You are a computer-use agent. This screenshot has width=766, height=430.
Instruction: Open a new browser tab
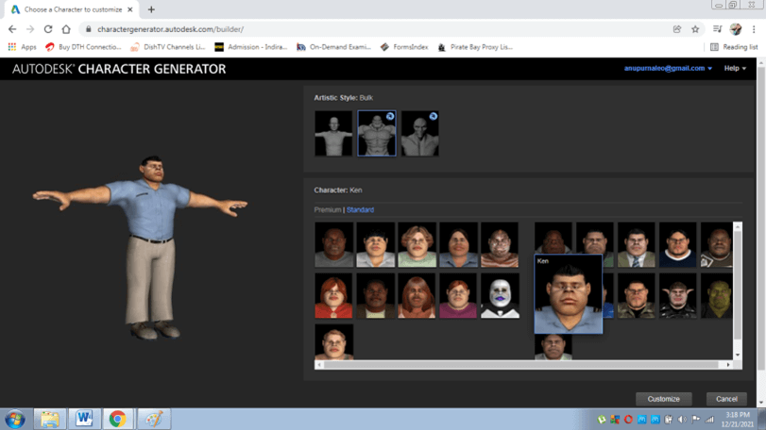(x=151, y=9)
